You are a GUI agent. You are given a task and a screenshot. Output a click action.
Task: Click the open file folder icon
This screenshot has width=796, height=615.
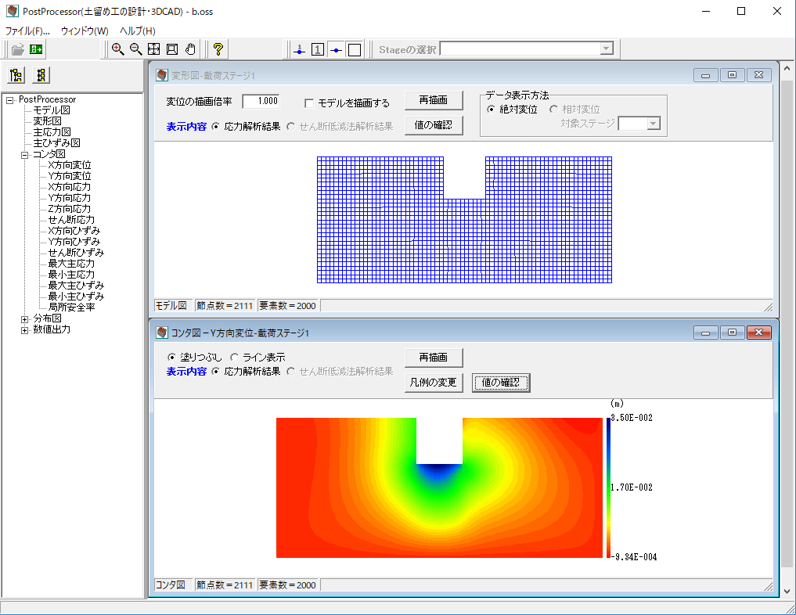18,49
